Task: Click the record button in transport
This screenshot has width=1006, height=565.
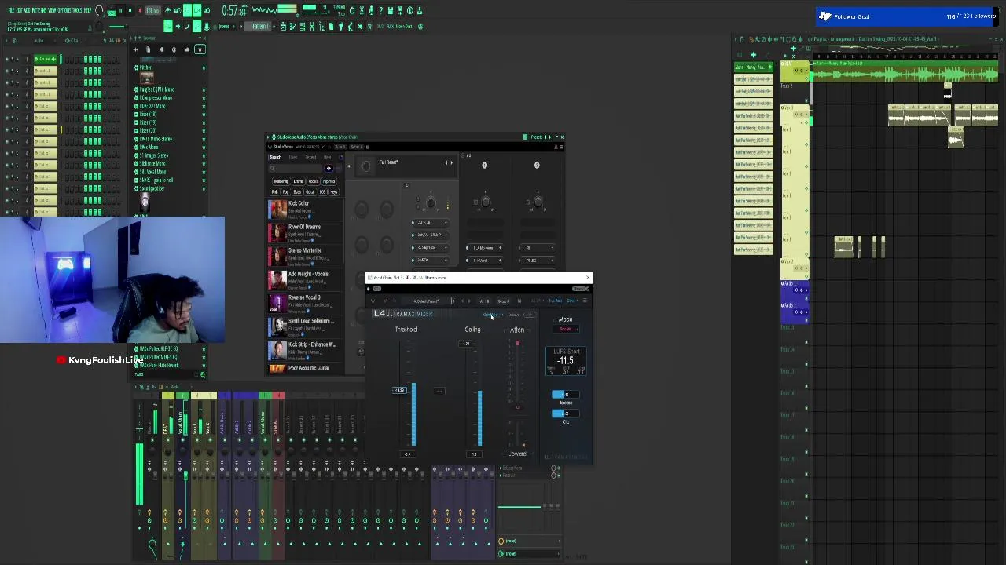Action: tap(140, 11)
